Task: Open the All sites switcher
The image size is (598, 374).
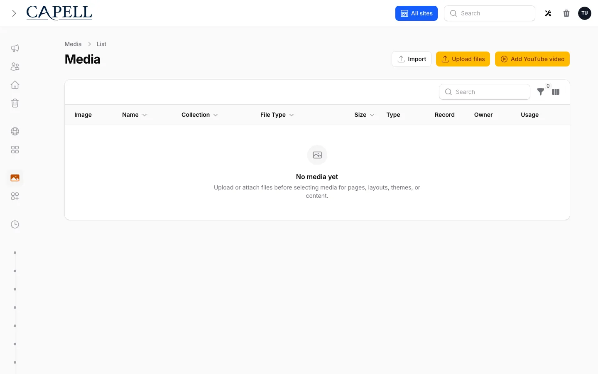Action: click(x=417, y=13)
